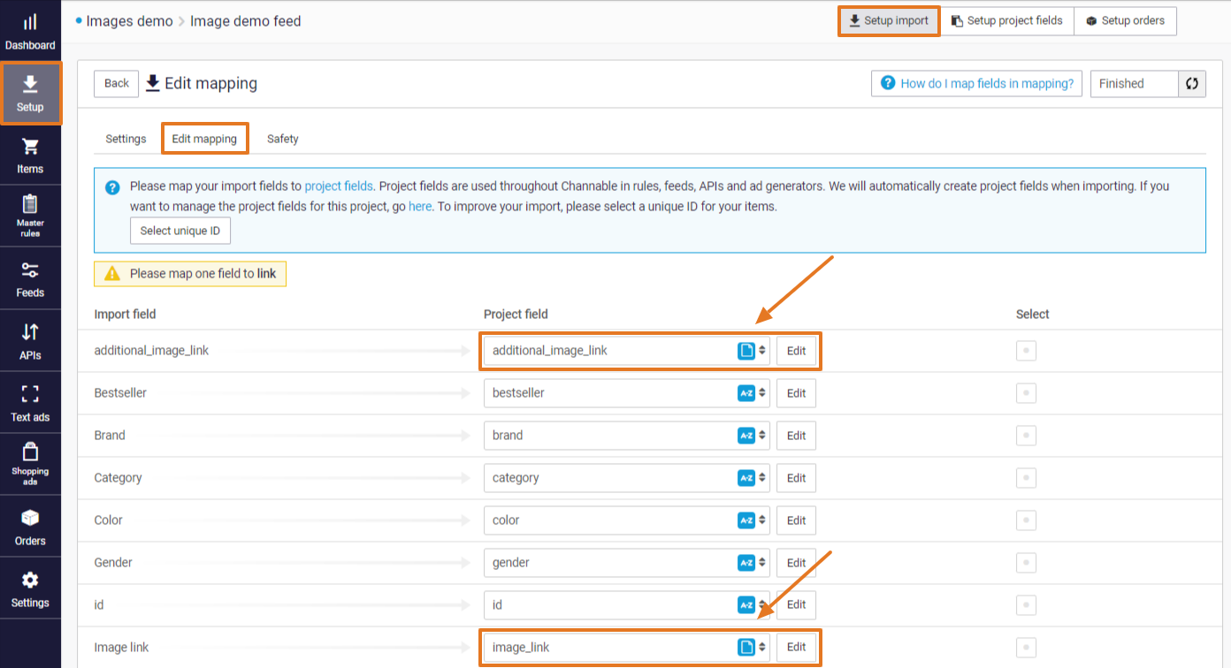Click the Select unique ID button
The width and height of the screenshot is (1231, 668).
coord(180,230)
